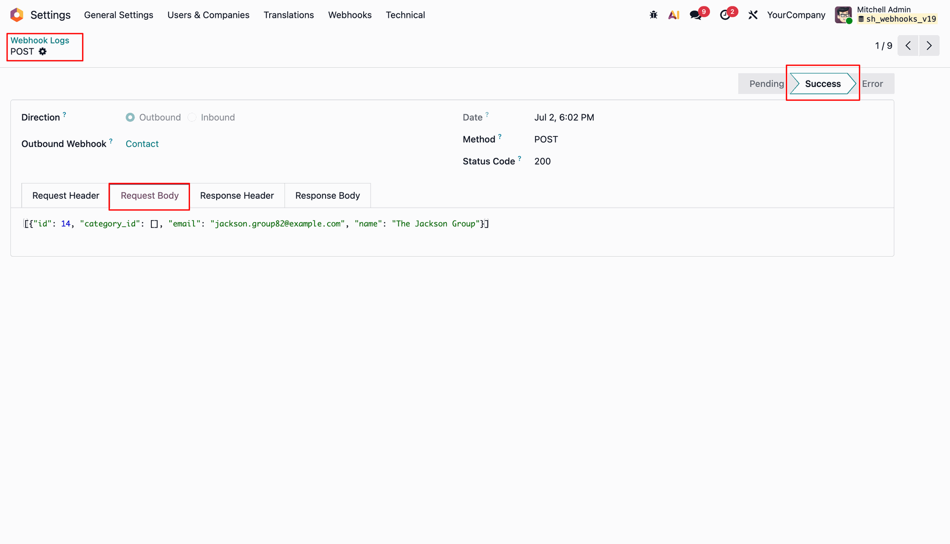Screen dimensions: 950x544
Task: Open the Contact outbound webhook link
Action: [142, 144]
